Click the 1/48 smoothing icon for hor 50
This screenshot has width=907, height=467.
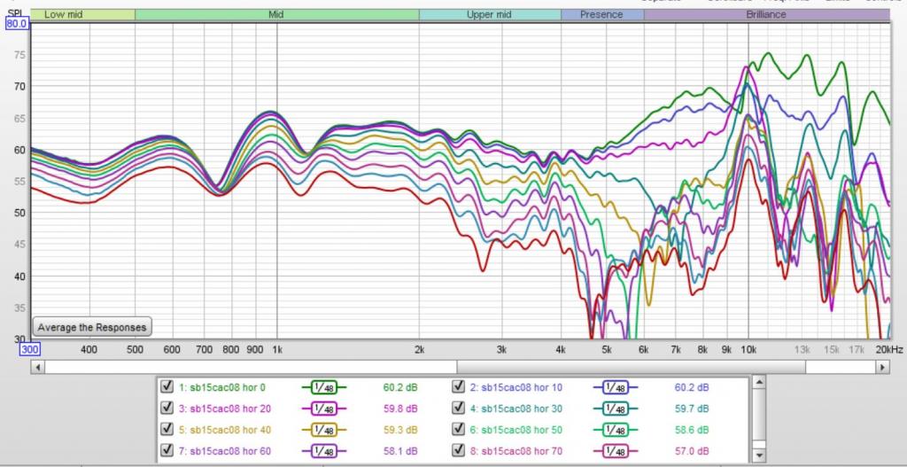pyautogui.click(x=616, y=430)
